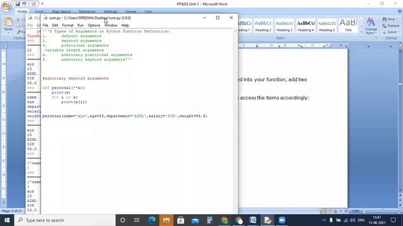The image size is (403, 226).
Task: Open the Mailings tab in Word
Action: 111,11
